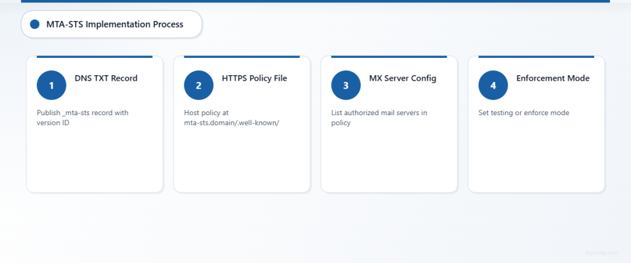Select the MTA-STS Implementation Process title
Image resolution: width=631 pixels, height=263 pixels.
point(115,24)
